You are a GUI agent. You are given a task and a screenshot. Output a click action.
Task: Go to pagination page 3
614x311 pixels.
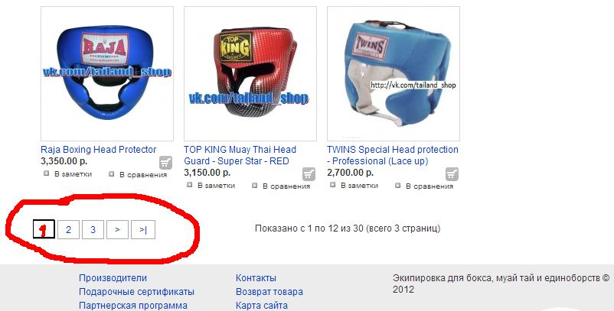click(93, 230)
